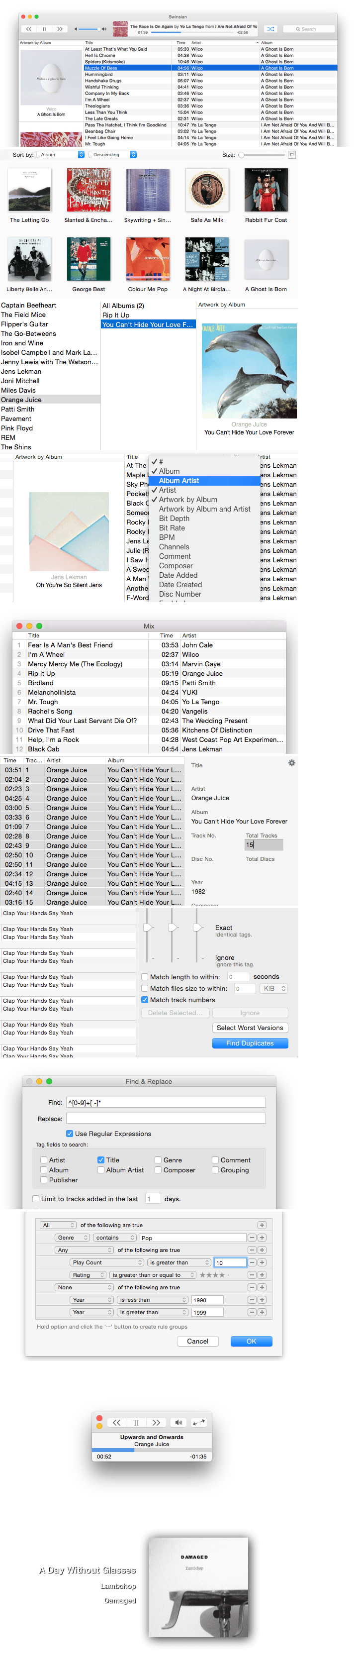Click the Find Duplicates button

[250, 1043]
